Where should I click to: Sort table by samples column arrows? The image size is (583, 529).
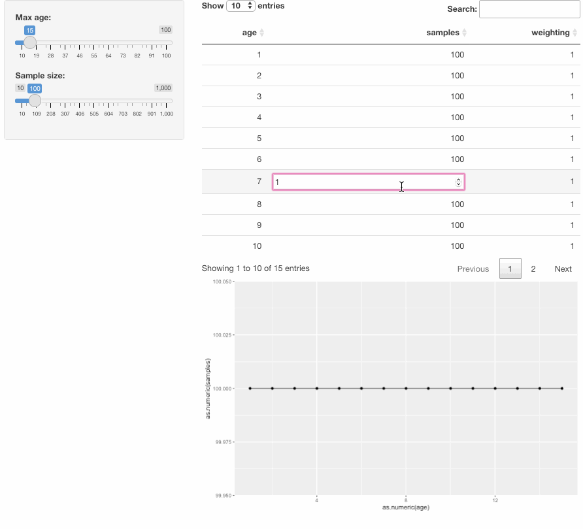pyautogui.click(x=464, y=33)
